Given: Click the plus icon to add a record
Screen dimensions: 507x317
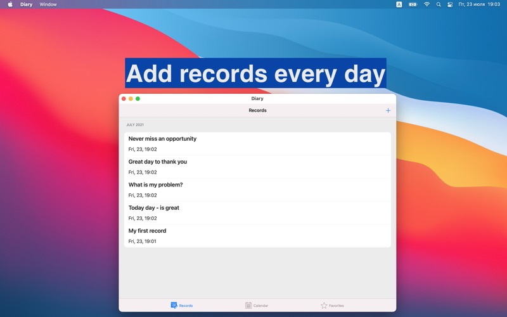Looking at the screenshot, I should point(388,110).
